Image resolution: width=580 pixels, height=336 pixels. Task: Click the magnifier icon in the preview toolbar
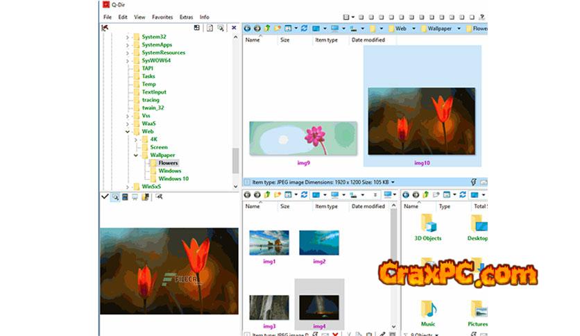[x=114, y=197]
